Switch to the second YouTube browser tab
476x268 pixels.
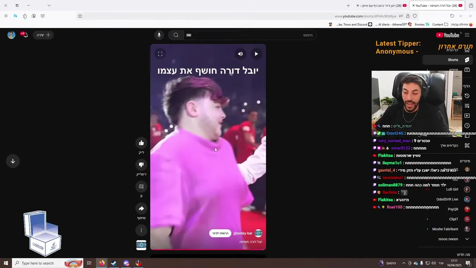point(382,6)
